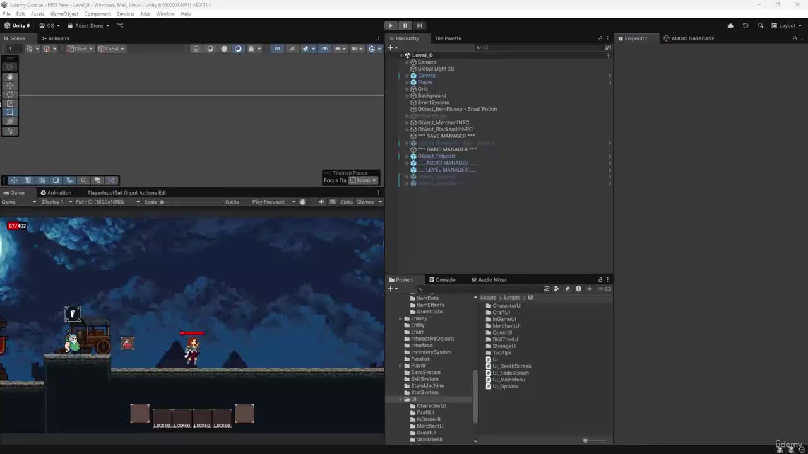Open the Window menu
This screenshot has height=454, width=808.
point(165,14)
